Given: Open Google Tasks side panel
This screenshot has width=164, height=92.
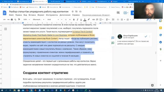Looking at the screenshot, I should [161, 35].
